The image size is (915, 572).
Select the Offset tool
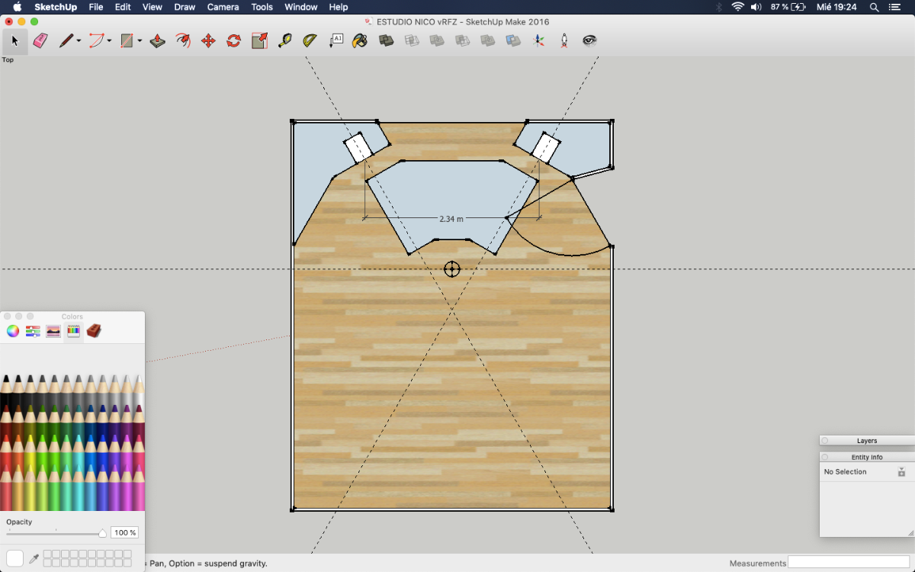click(x=183, y=40)
